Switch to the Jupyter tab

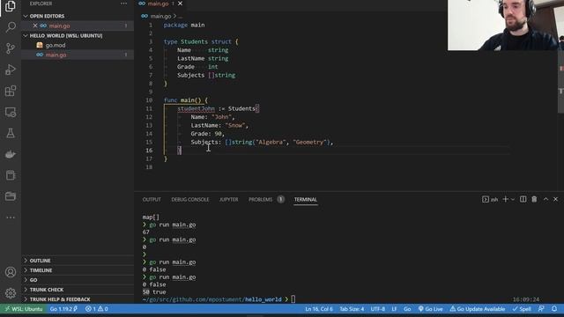229,200
